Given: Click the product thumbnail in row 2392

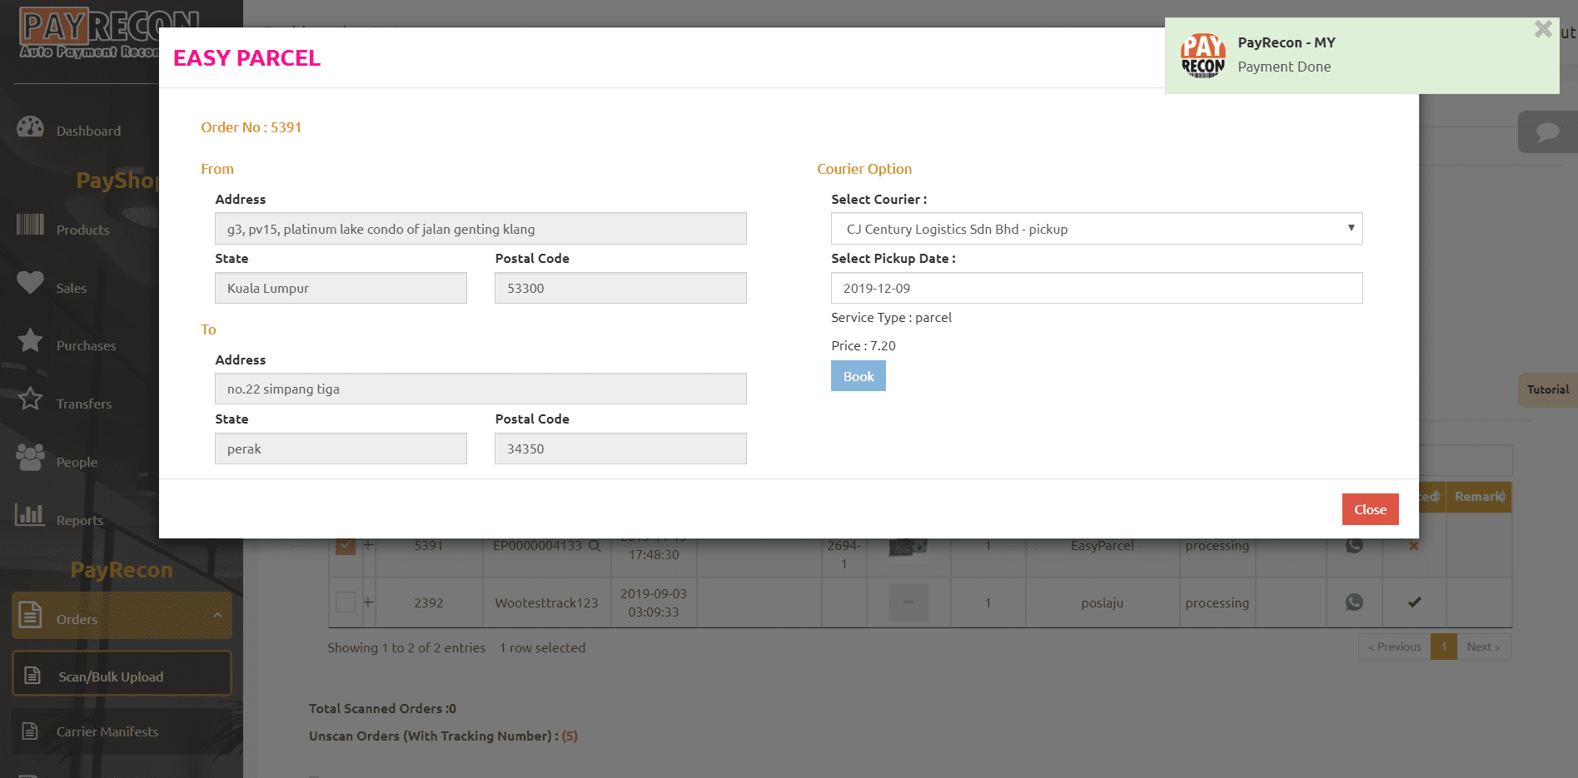Looking at the screenshot, I should click(x=908, y=602).
